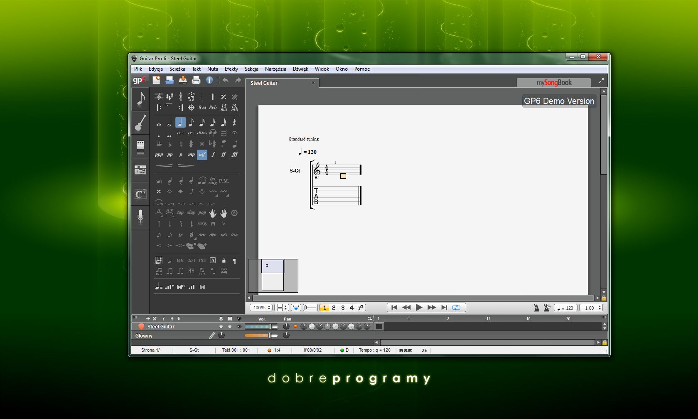Apply the slap technique
The height and width of the screenshot is (419, 698).
point(191,212)
